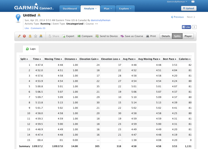Click the Upload button
This screenshot has height=149, width=208.
click(189, 8)
